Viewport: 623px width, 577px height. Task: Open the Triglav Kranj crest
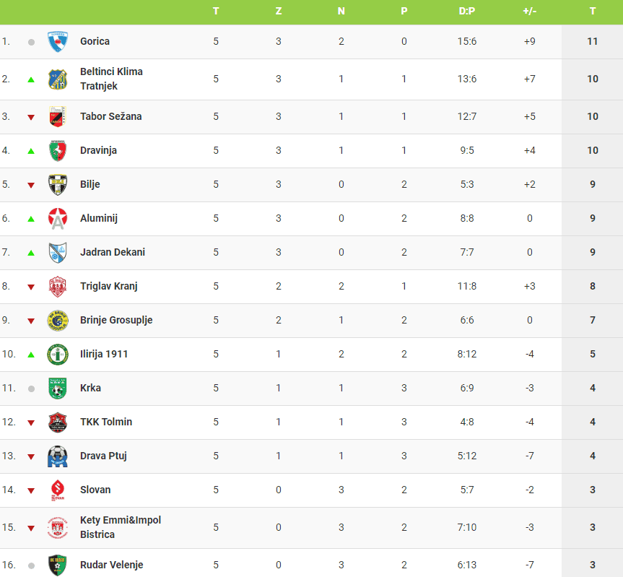[x=58, y=287]
